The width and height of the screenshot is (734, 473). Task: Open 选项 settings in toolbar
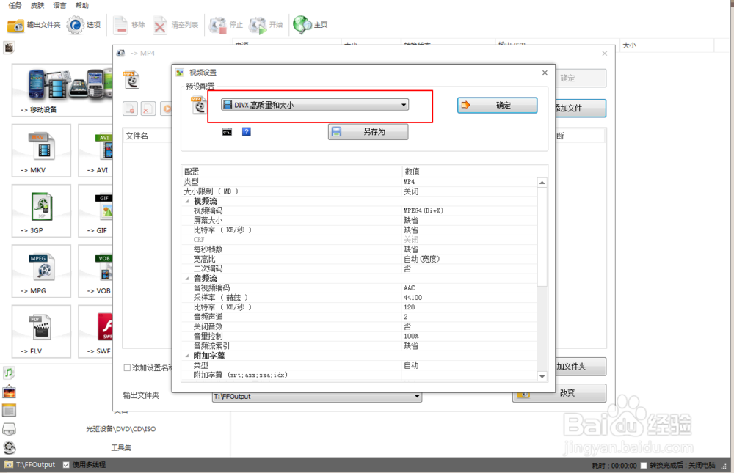click(84, 25)
